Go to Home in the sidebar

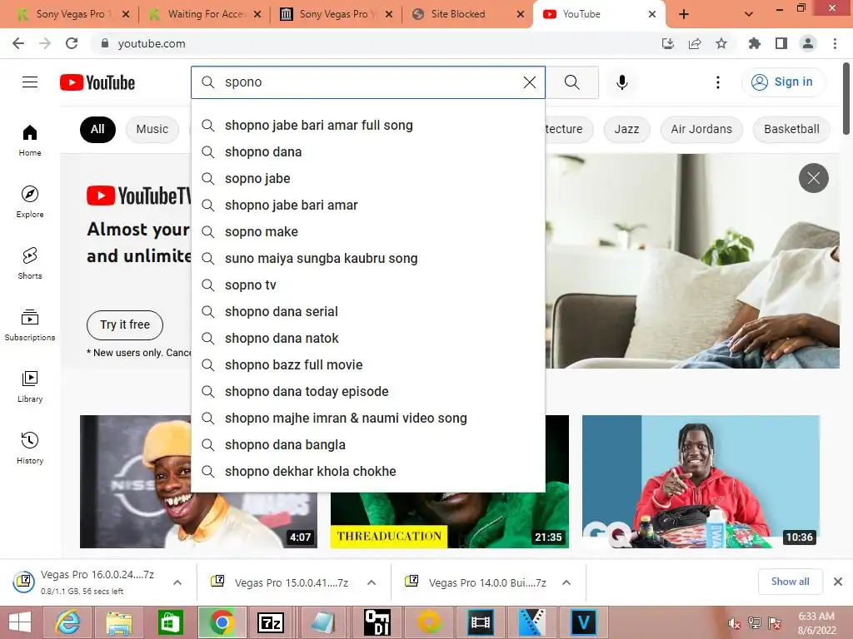pos(30,140)
